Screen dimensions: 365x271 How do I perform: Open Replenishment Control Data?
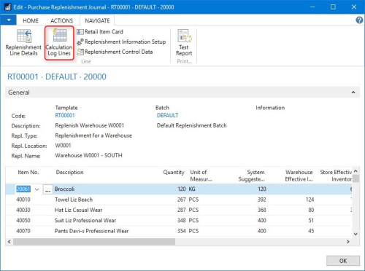pos(115,52)
